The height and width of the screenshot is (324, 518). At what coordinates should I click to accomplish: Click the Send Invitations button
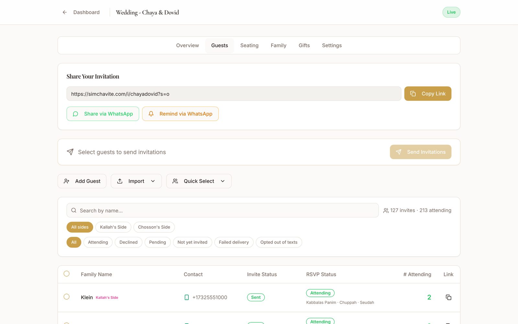pyautogui.click(x=421, y=152)
